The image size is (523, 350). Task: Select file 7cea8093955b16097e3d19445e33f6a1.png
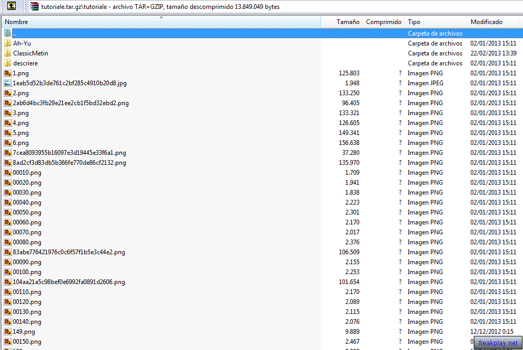[70, 153]
